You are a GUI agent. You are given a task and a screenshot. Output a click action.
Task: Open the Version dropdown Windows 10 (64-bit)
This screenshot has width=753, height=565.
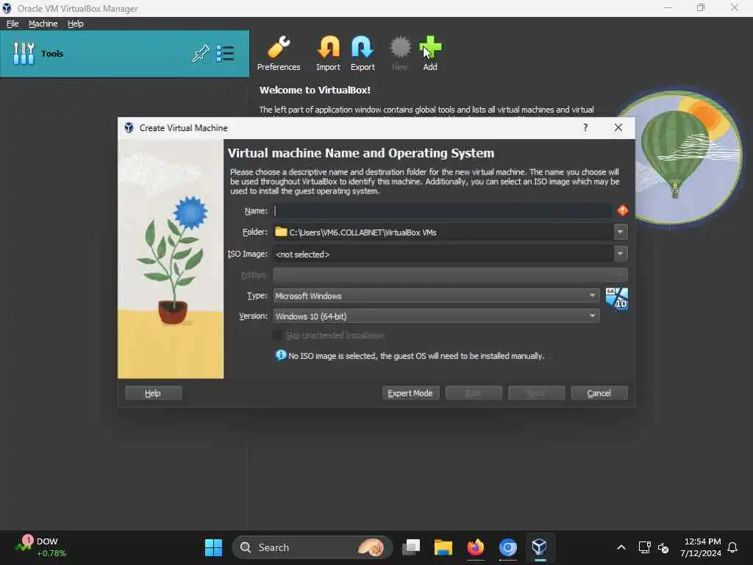pyautogui.click(x=436, y=316)
